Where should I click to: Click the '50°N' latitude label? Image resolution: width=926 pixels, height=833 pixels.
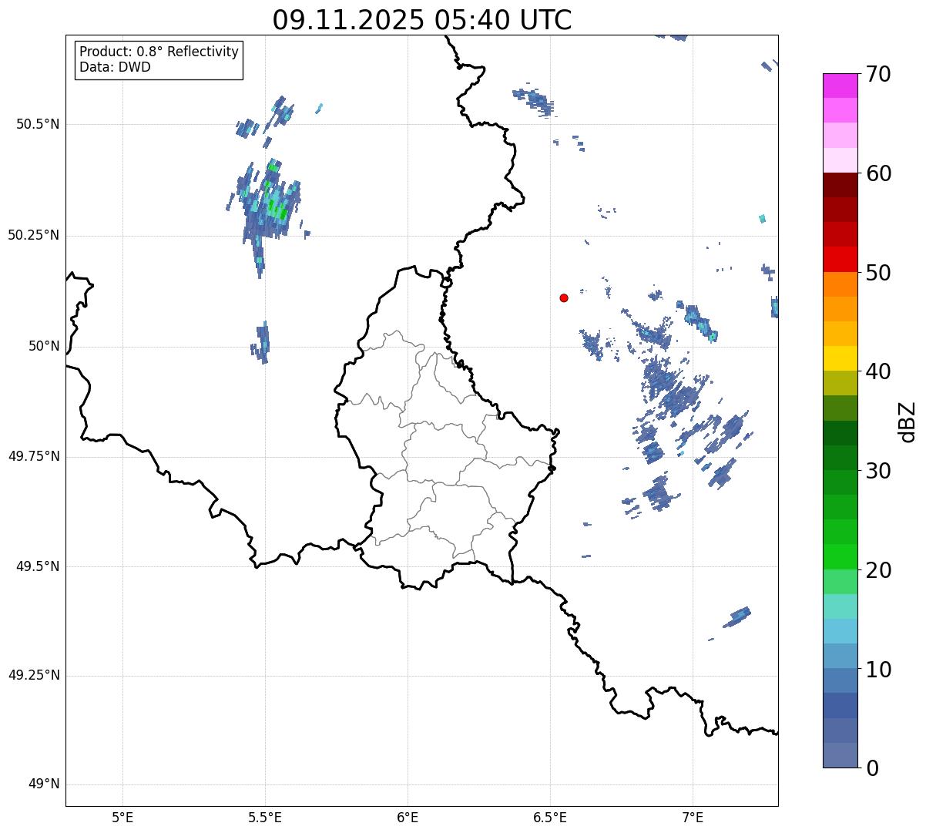(x=44, y=346)
